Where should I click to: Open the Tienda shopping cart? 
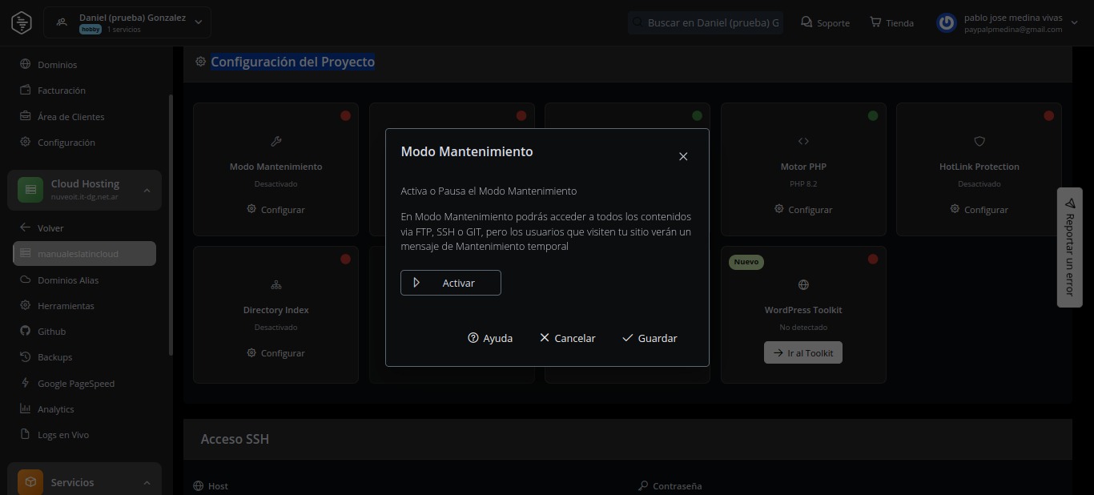click(875, 22)
